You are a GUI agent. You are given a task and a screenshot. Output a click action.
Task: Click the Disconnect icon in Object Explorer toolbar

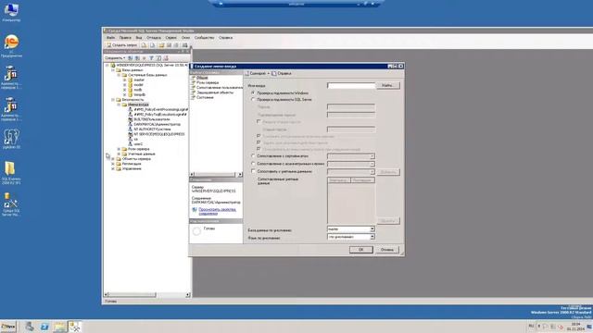point(137,58)
